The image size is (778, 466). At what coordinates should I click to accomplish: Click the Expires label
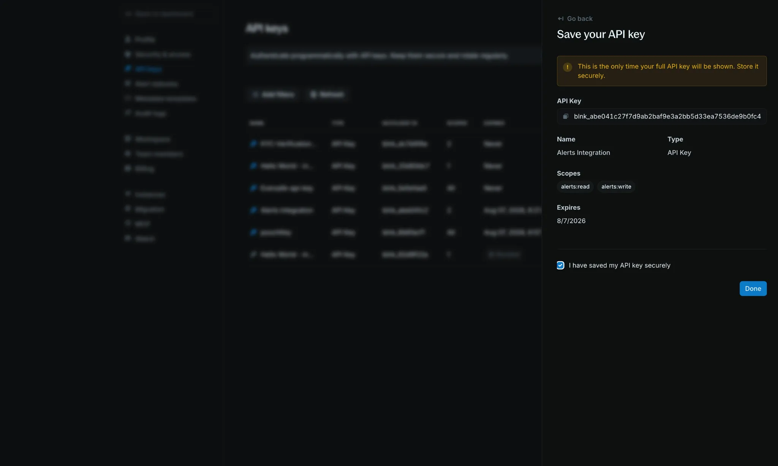tap(568, 207)
